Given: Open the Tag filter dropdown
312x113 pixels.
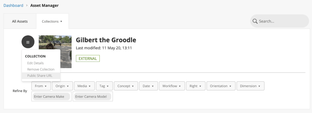Looking at the screenshot, I should click(x=104, y=86).
